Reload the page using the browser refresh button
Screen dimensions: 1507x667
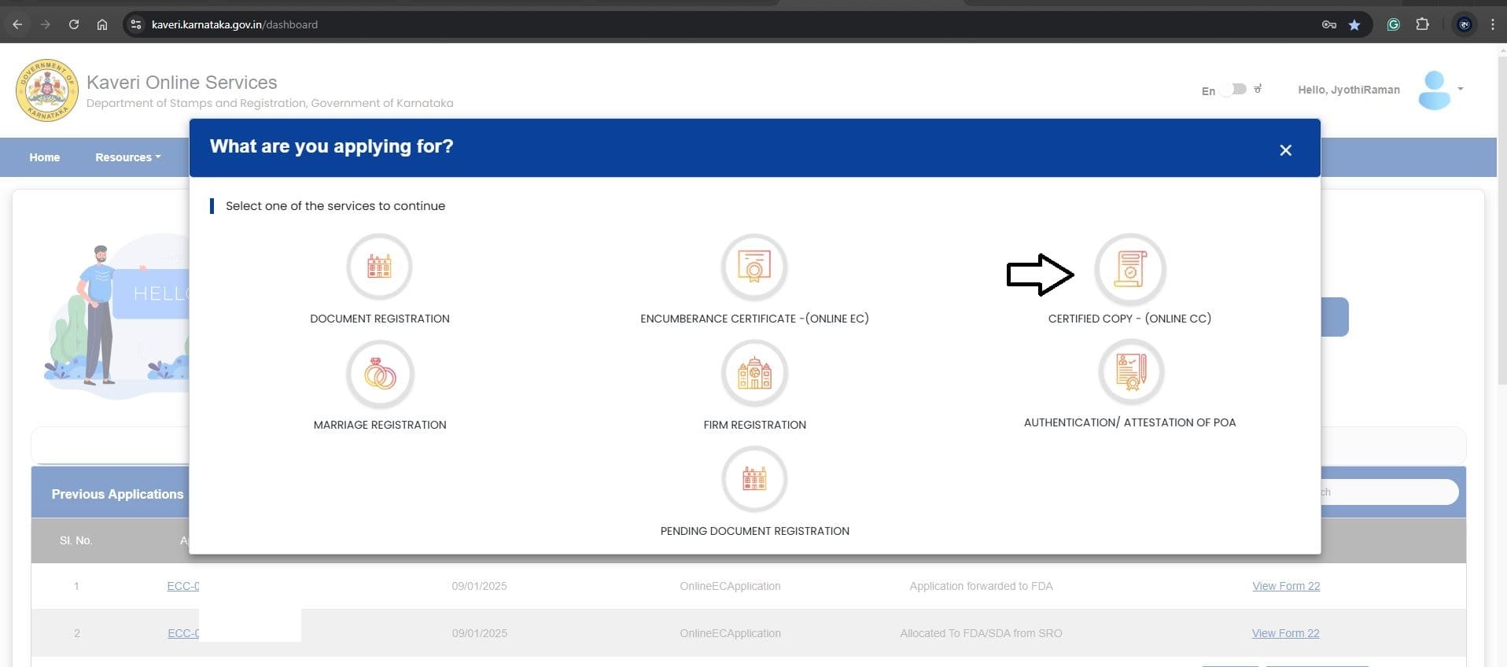[74, 24]
